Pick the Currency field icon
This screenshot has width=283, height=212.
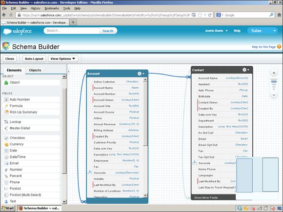[6, 144]
